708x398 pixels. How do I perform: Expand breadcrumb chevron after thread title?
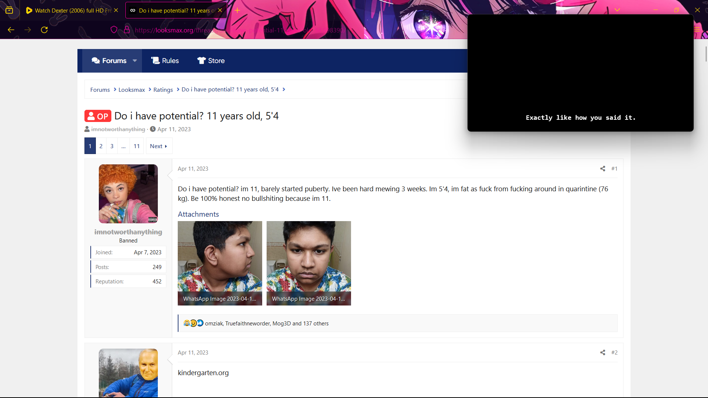[284, 90]
